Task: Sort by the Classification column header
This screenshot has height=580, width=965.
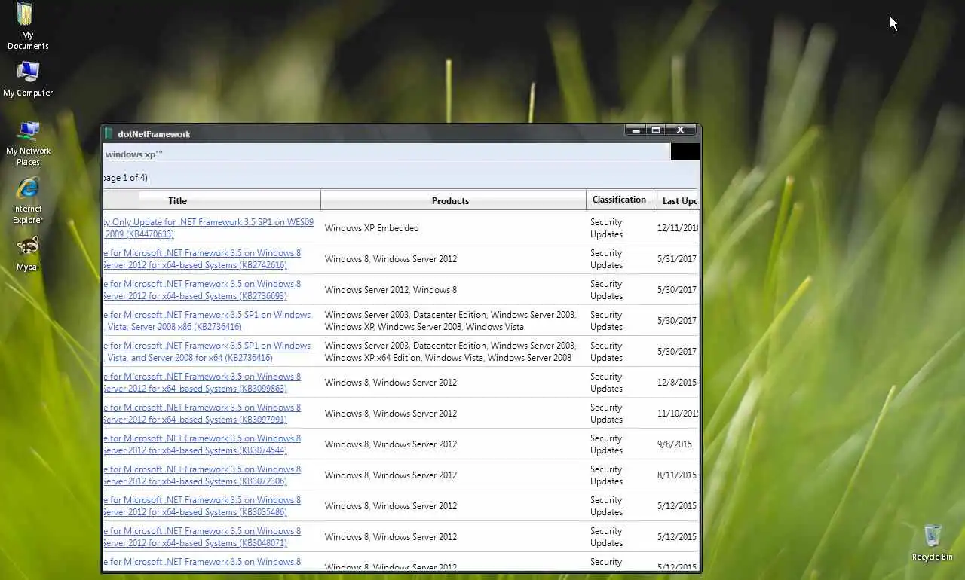Action: (x=620, y=200)
